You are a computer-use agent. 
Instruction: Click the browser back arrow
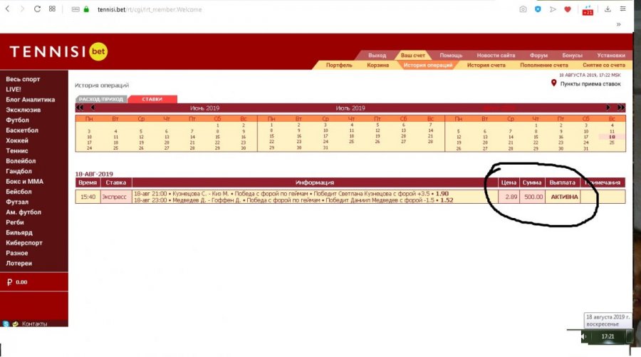pyautogui.click(x=7, y=9)
